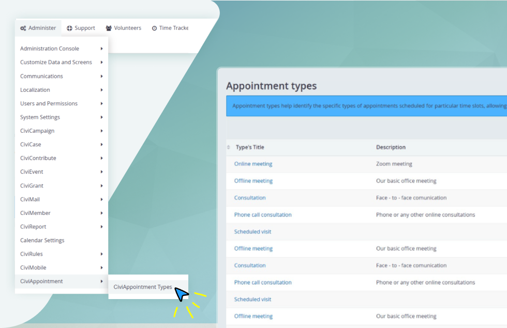507x328 pixels.
Task: Expand CiviMember submenu arrow
Action: point(101,213)
